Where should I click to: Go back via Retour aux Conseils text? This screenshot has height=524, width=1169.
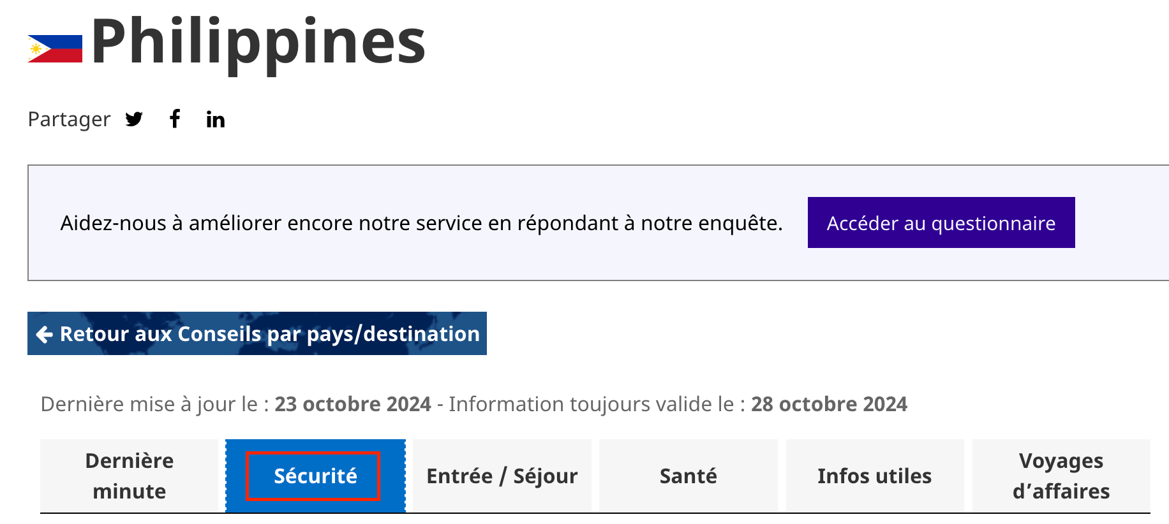click(269, 334)
